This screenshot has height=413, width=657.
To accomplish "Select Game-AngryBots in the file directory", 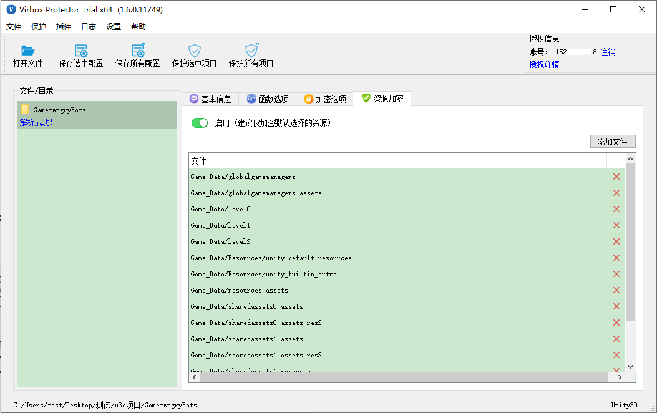I will (96, 115).
